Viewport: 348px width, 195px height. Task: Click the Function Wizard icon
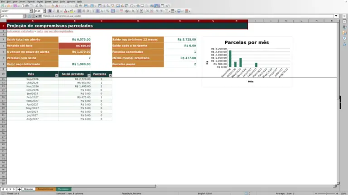[29, 16]
